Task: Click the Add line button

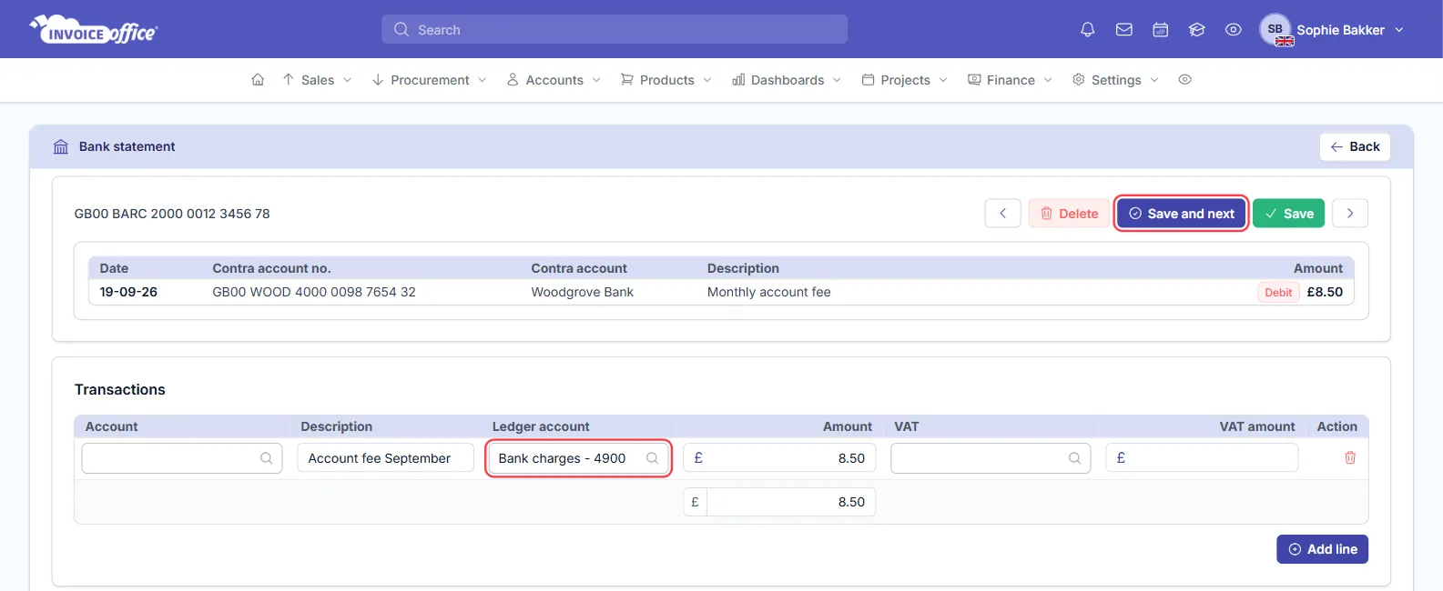Action: [x=1322, y=549]
